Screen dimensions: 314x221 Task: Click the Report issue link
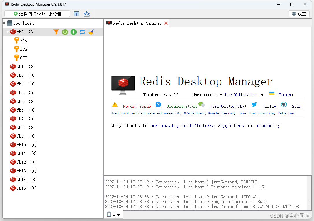pyautogui.click(x=137, y=106)
